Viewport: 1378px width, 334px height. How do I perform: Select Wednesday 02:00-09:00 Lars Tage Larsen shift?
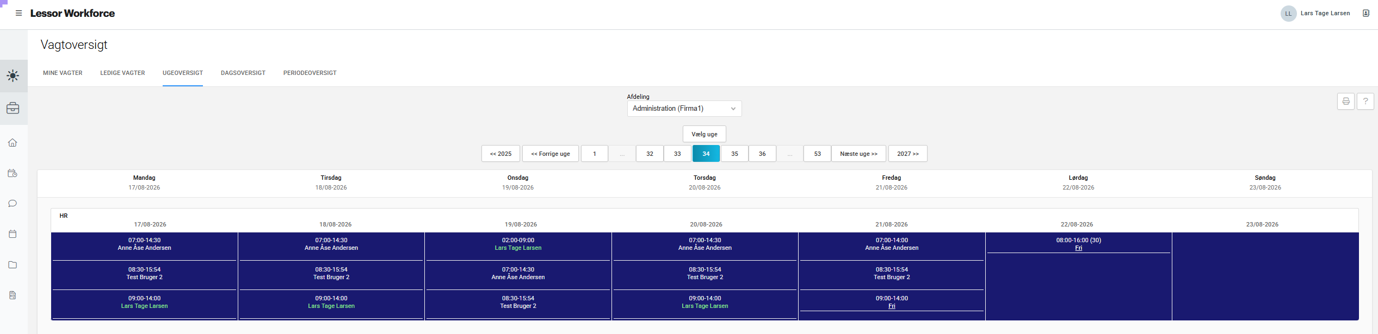click(518, 246)
